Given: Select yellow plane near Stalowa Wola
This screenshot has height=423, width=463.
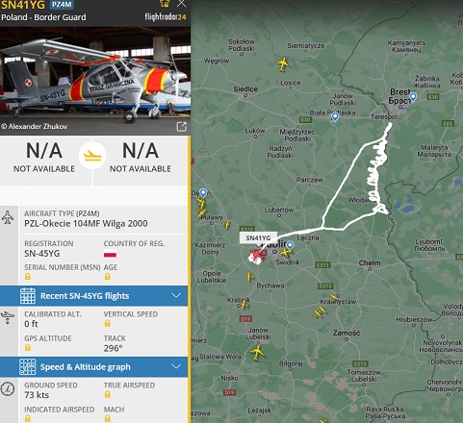Looking at the screenshot, I should pos(257,353).
